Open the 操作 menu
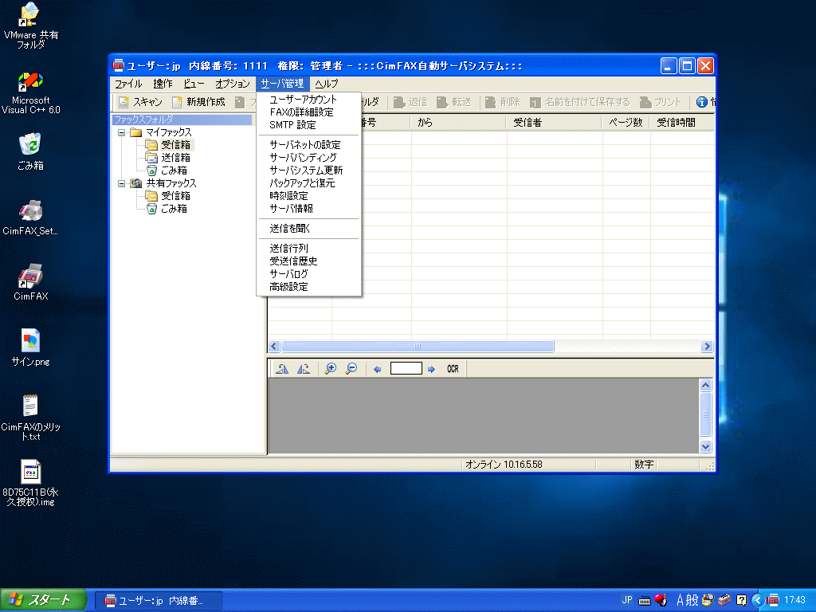816x612 pixels. pos(163,84)
